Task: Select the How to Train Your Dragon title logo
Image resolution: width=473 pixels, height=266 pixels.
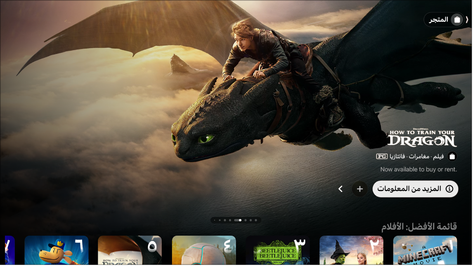Action: click(x=422, y=138)
